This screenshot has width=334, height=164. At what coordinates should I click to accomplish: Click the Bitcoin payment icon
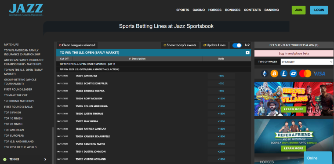pyautogui.click(x=274, y=74)
